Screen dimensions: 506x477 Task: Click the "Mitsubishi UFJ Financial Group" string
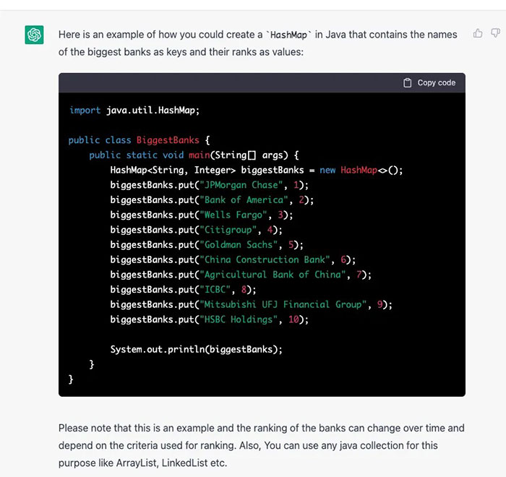point(285,304)
